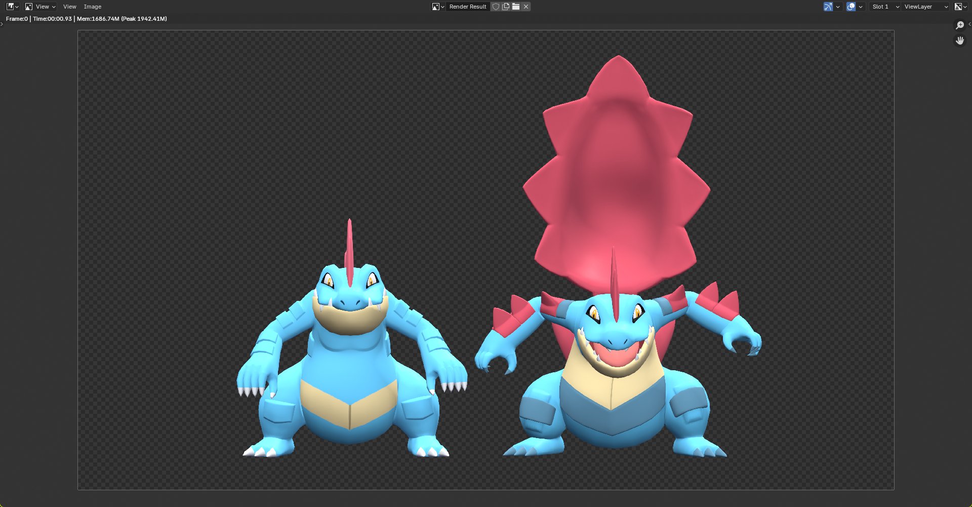This screenshot has height=507, width=972.
Task: Click the pan hand gizmo
Action: click(960, 41)
